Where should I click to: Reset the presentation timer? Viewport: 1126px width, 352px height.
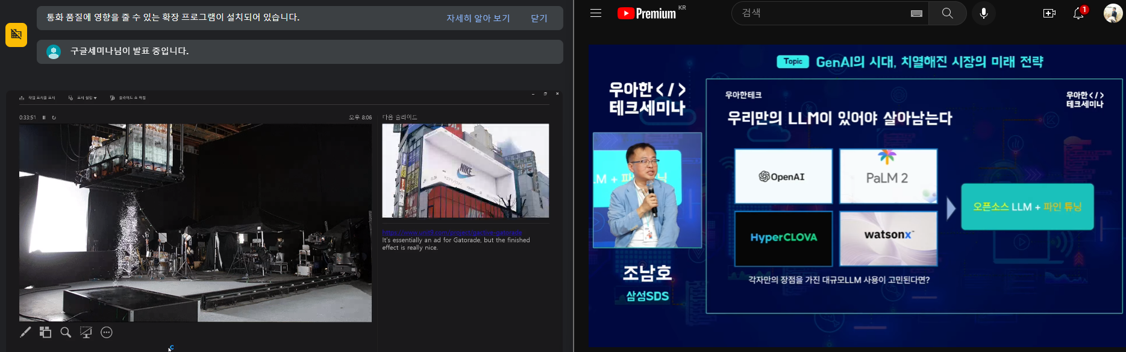coord(54,118)
